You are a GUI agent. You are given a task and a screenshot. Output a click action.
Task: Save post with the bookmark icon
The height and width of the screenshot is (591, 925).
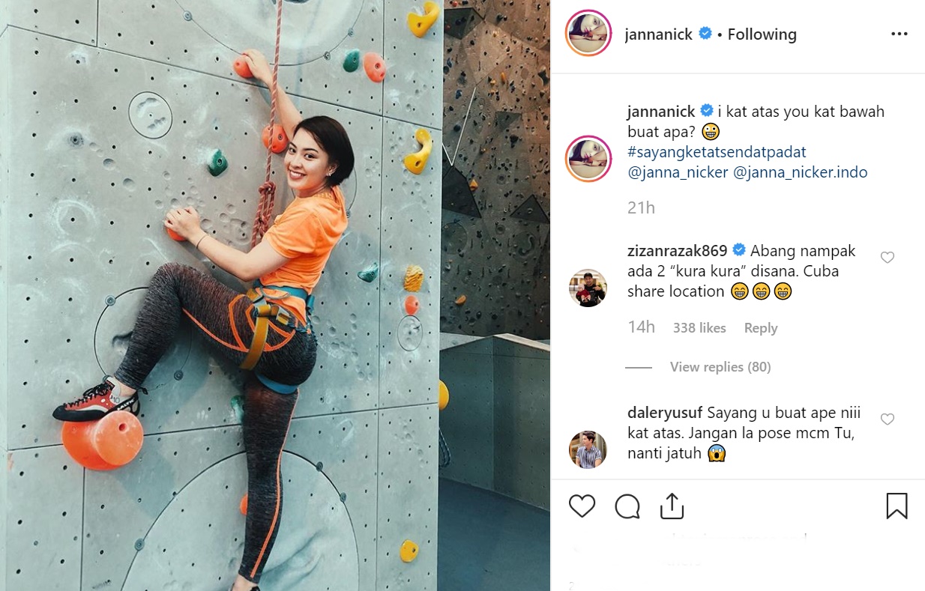pos(897,506)
